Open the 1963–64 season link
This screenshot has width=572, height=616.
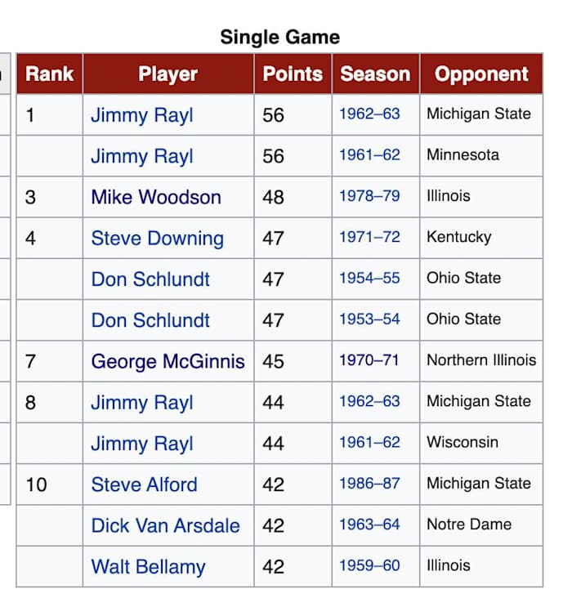[x=369, y=524]
